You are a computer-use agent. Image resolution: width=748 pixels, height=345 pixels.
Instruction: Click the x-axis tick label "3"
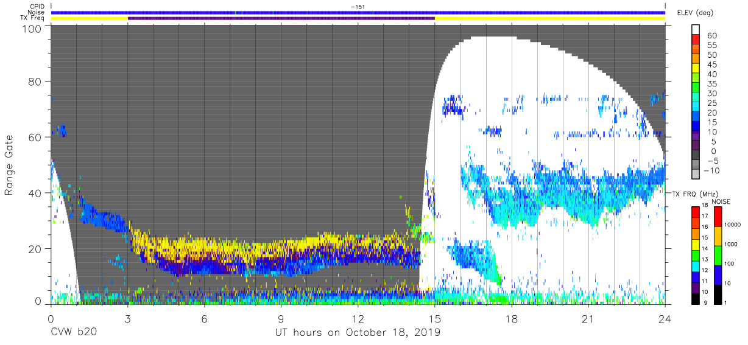tap(127, 318)
